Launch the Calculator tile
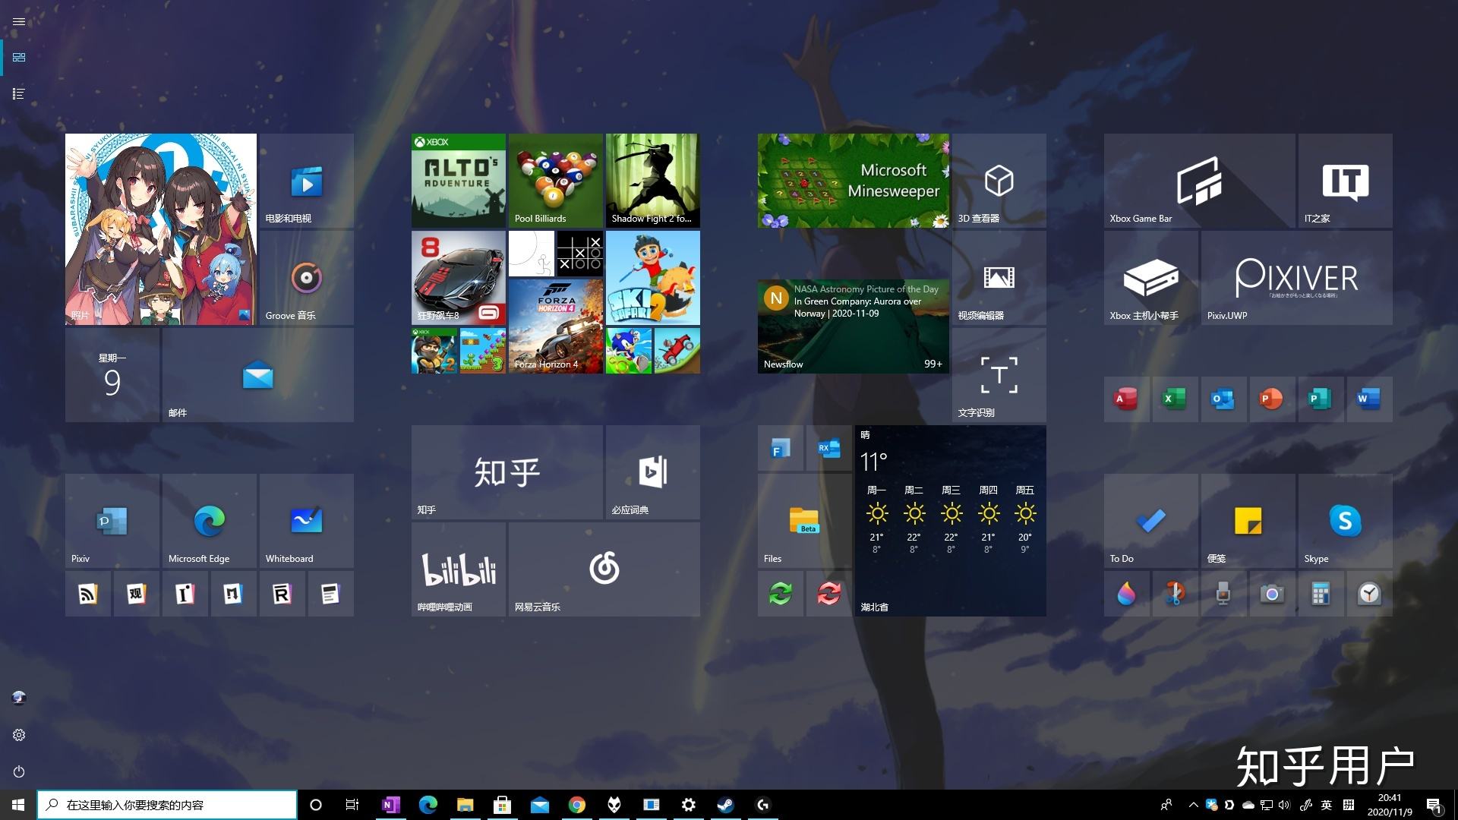The image size is (1458, 820). [x=1321, y=594]
